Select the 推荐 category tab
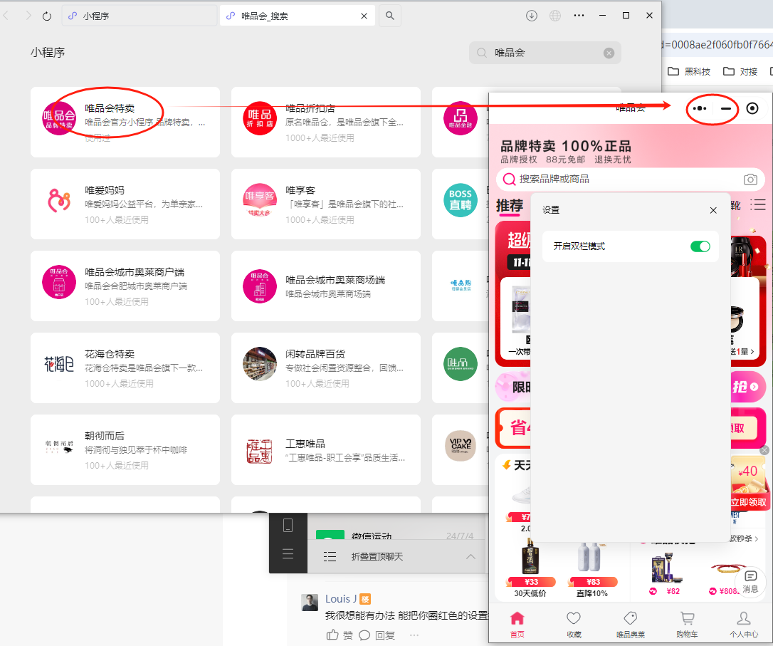This screenshot has height=646, width=773. [x=509, y=206]
